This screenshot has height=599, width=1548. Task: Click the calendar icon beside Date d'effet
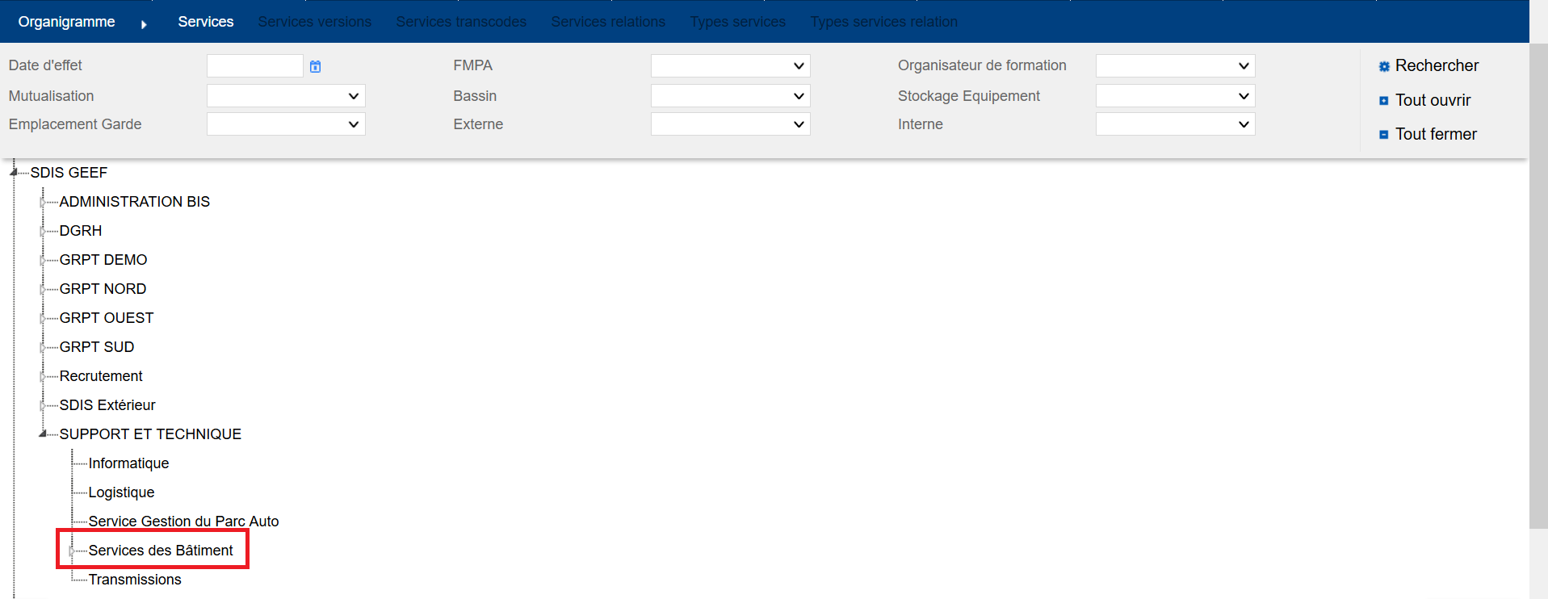click(315, 66)
